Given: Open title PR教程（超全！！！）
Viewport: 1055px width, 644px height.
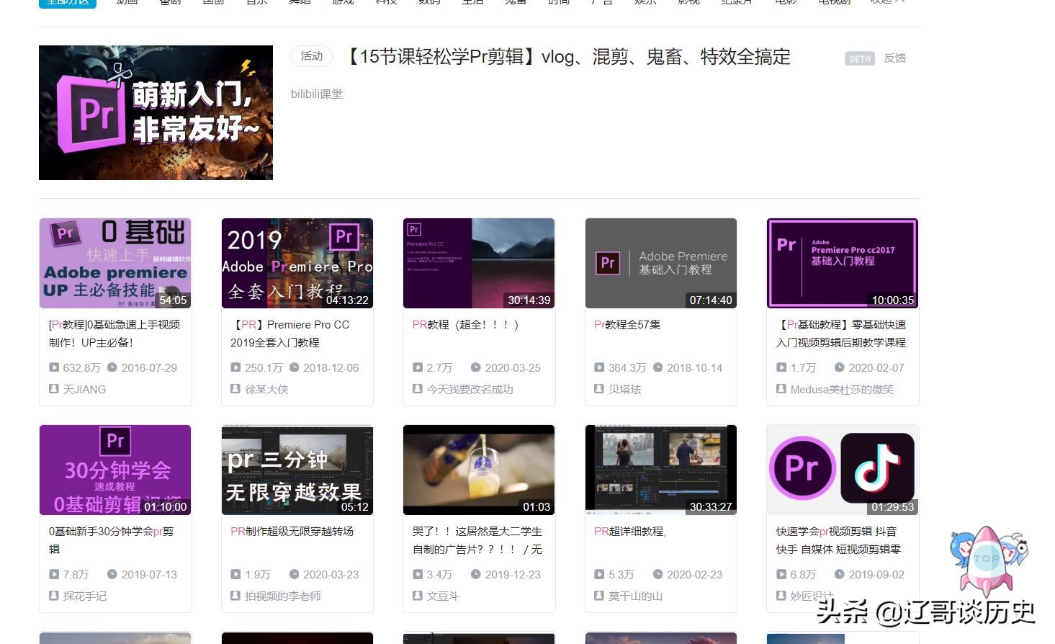Looking at the screenshot, I should coord(466,325).
